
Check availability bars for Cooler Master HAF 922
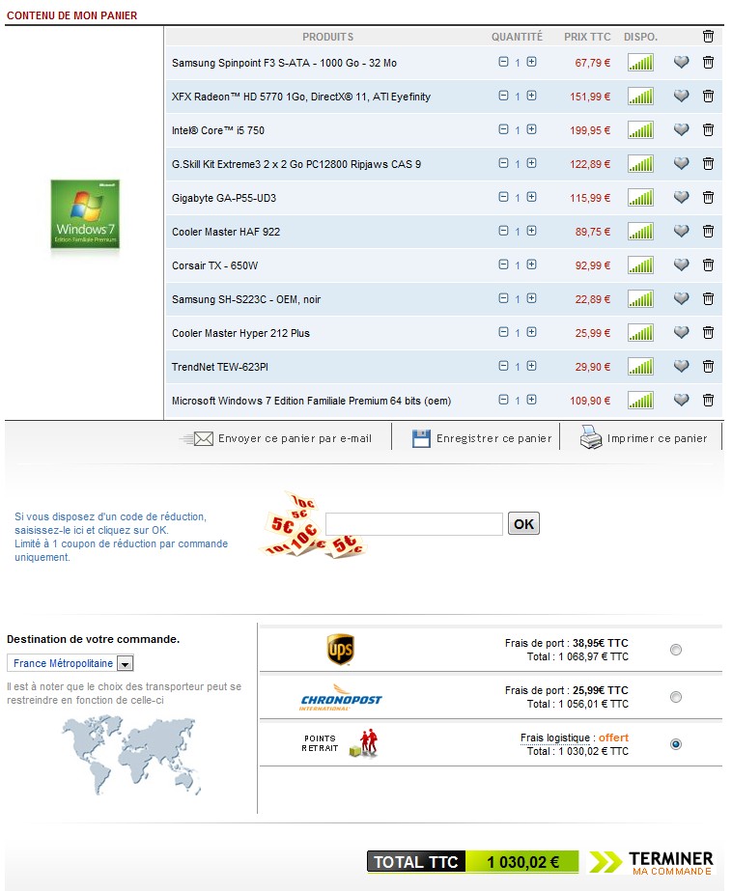(x=640, y=232)
